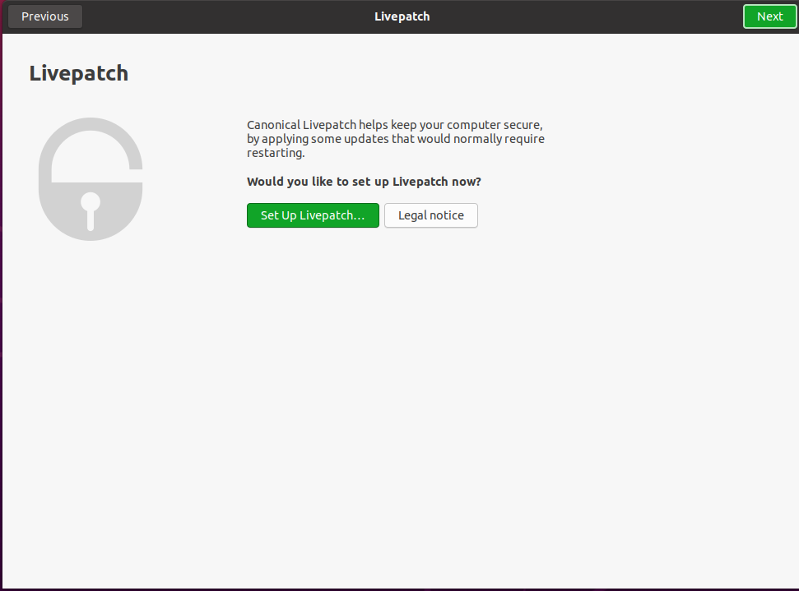
Task: Start Set Up Livepatch
Action: 313,215
